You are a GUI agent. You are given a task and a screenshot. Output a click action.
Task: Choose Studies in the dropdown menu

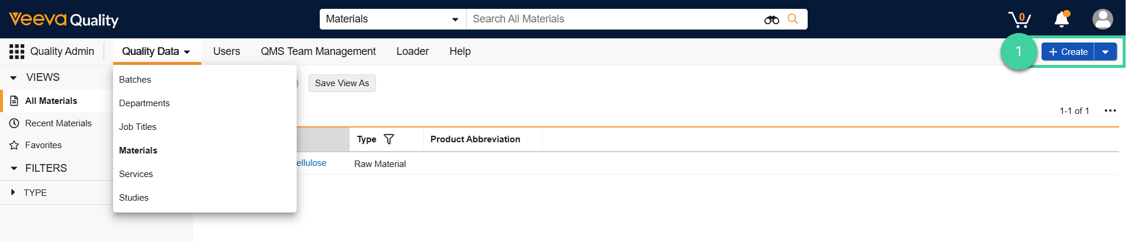[x=134, y=198]
